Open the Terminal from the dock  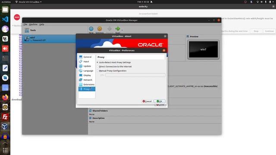(5, 58)
